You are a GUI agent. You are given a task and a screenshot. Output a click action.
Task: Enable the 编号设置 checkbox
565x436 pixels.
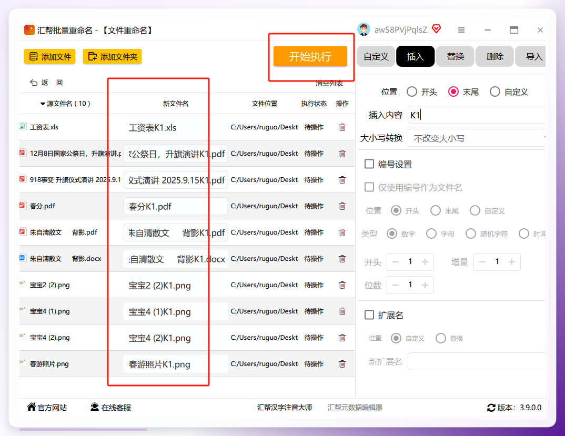pos(369,164)
